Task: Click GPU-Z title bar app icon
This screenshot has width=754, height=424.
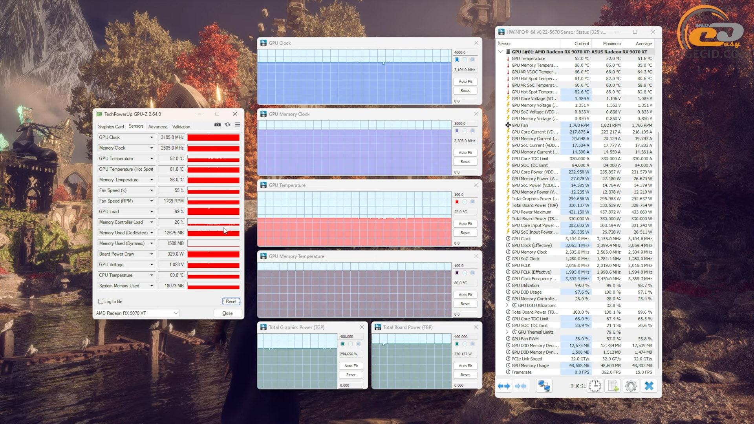Action: (99, 114)
